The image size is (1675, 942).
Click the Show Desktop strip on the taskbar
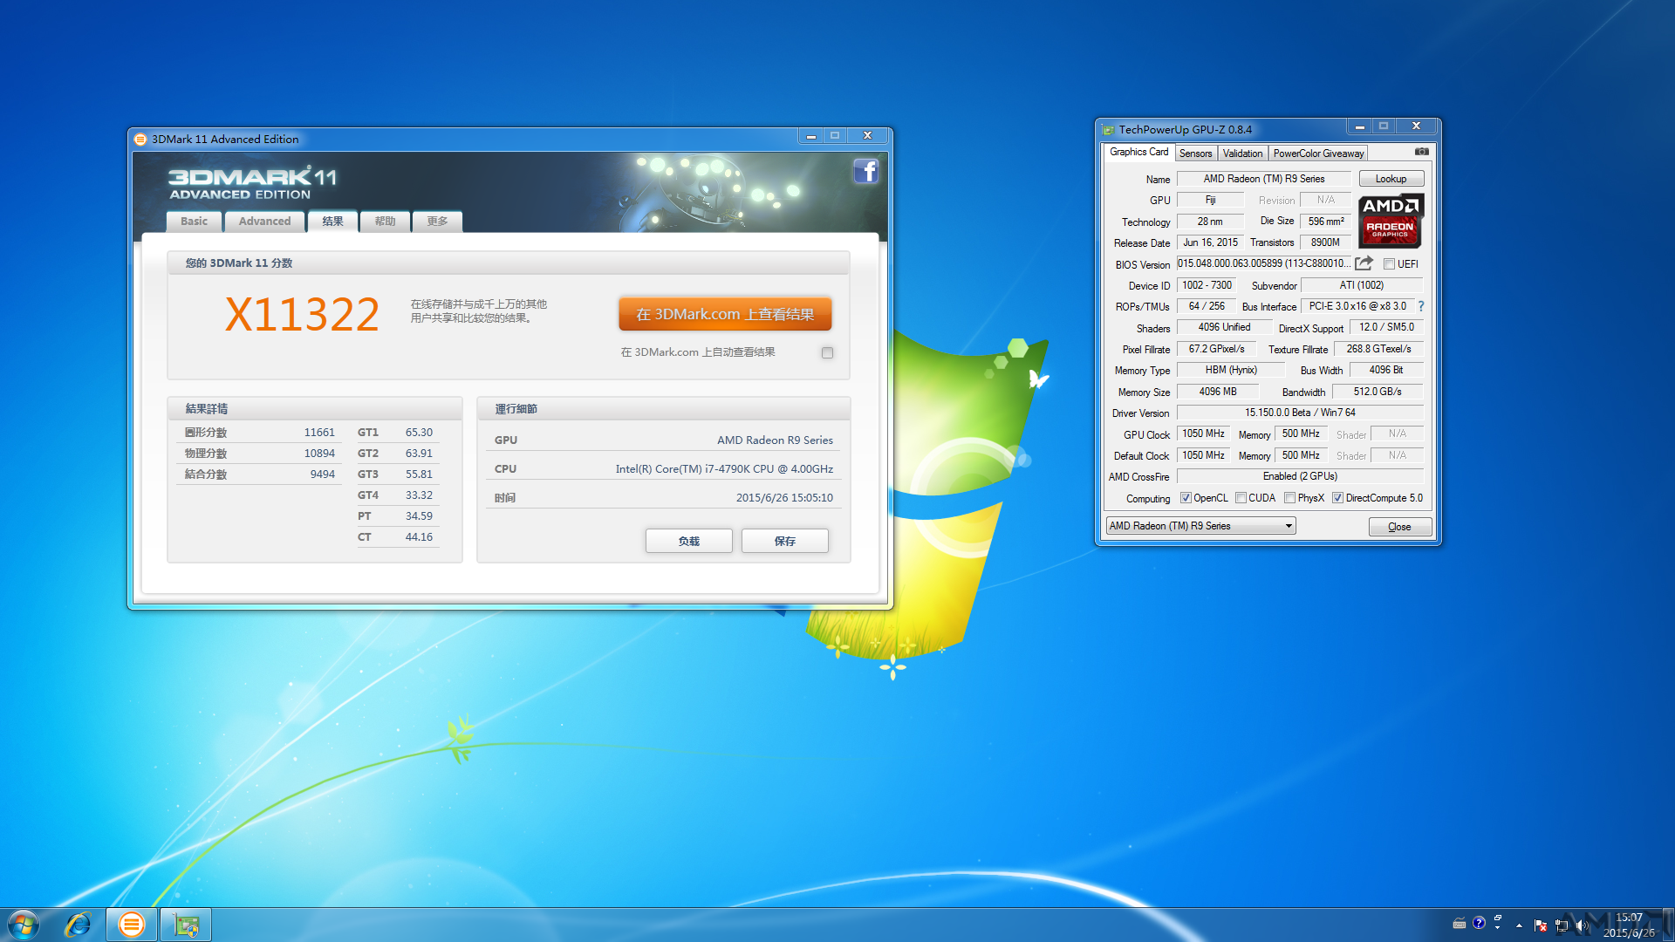(x=1668, y=925)
